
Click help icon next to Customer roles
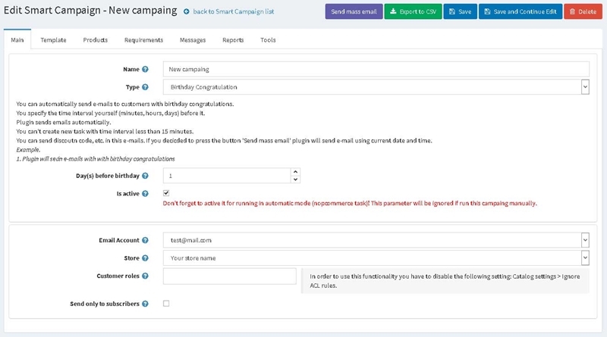[145, 276]
